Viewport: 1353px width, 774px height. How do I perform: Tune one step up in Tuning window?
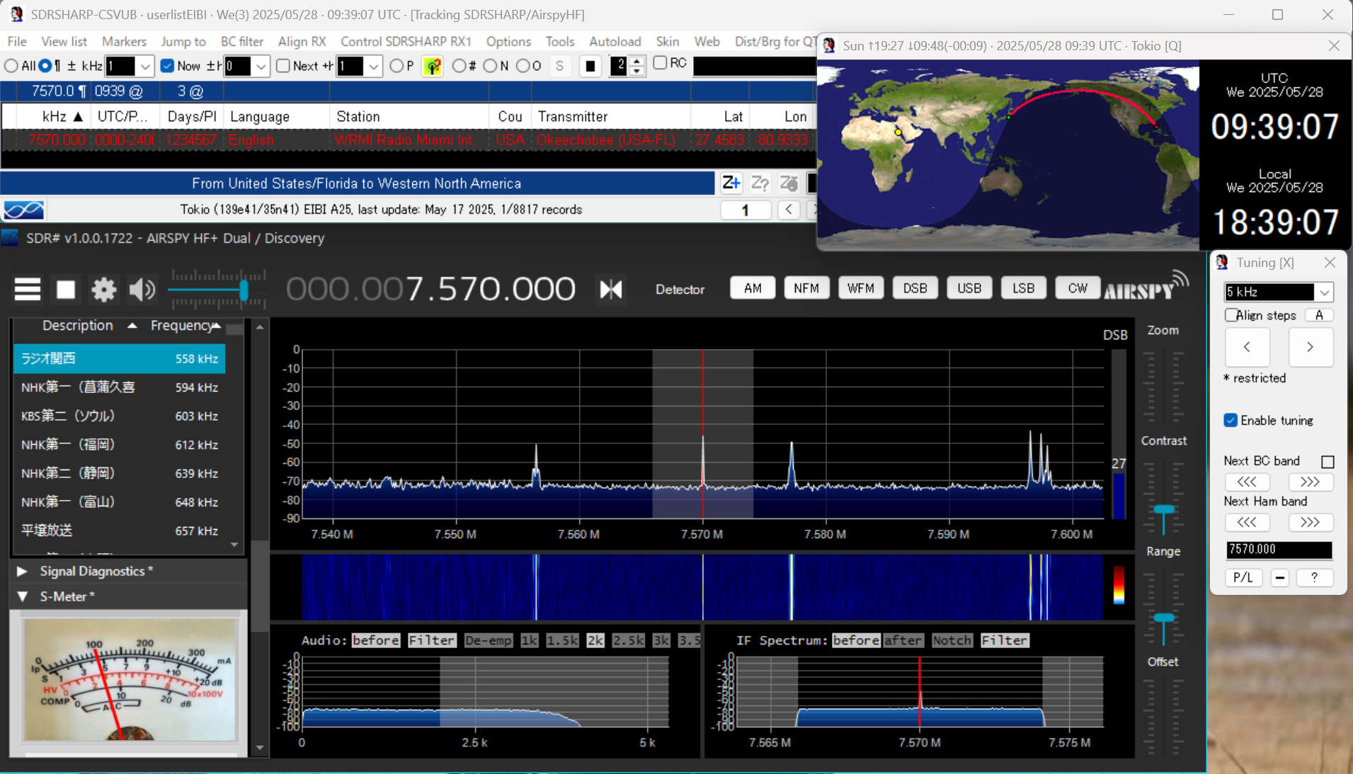1310,347
